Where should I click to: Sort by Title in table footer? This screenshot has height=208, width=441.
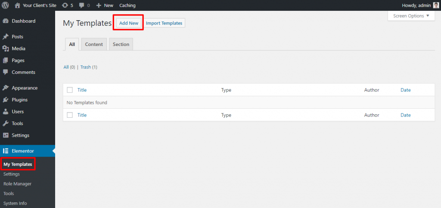(82, 115)
